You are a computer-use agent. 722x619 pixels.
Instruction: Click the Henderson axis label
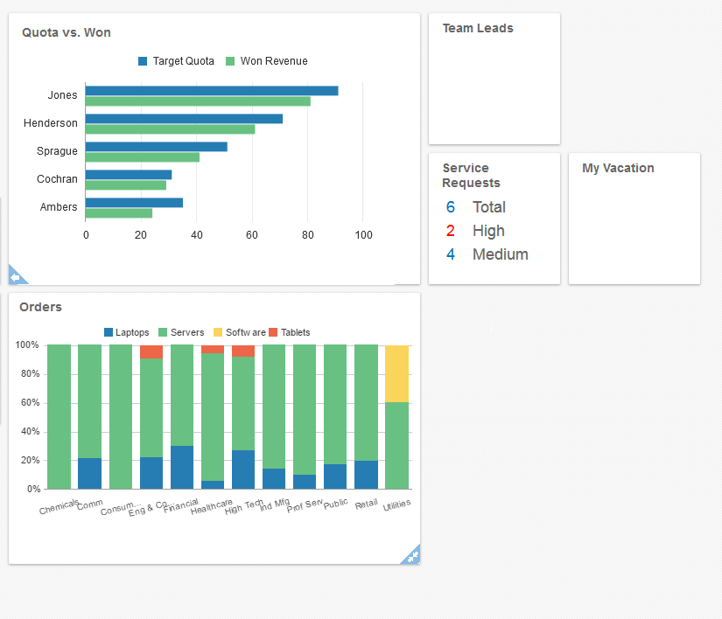(x=51, y=123)
